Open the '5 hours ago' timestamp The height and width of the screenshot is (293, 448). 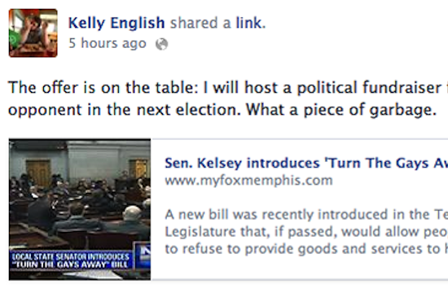point(108,43)
